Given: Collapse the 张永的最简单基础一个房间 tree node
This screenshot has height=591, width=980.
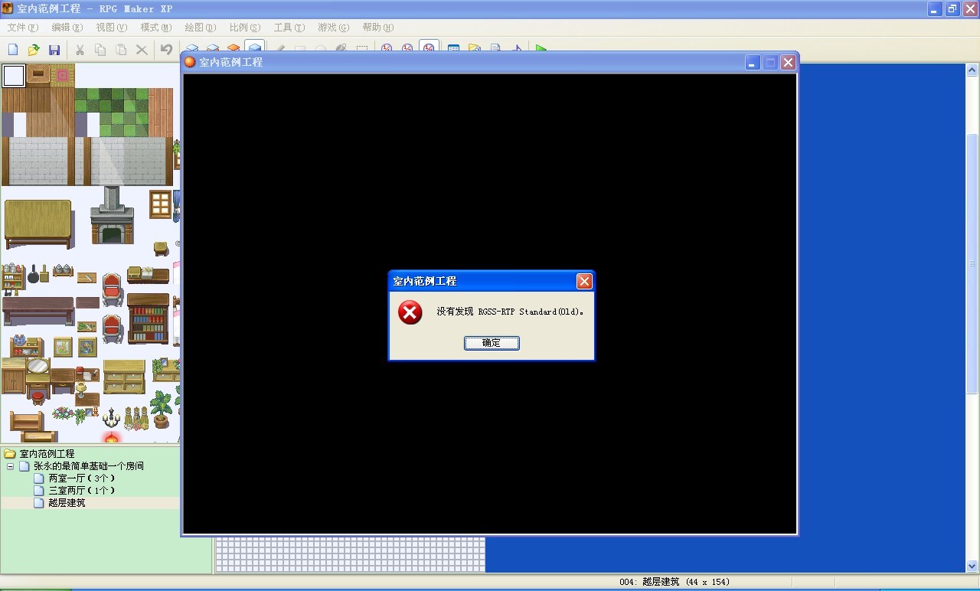Looking at the screenshot, I should click(11, 466).
